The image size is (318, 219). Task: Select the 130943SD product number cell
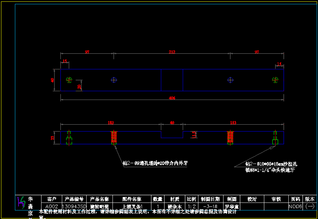tap(74, 206)
